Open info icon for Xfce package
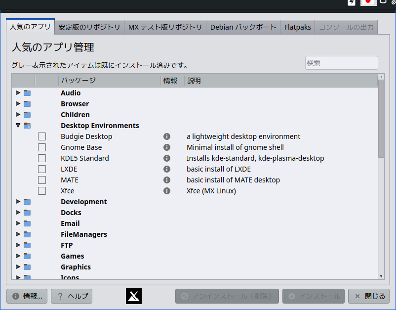The width and height of the screenshot is (396, 310). coord(167,191)
